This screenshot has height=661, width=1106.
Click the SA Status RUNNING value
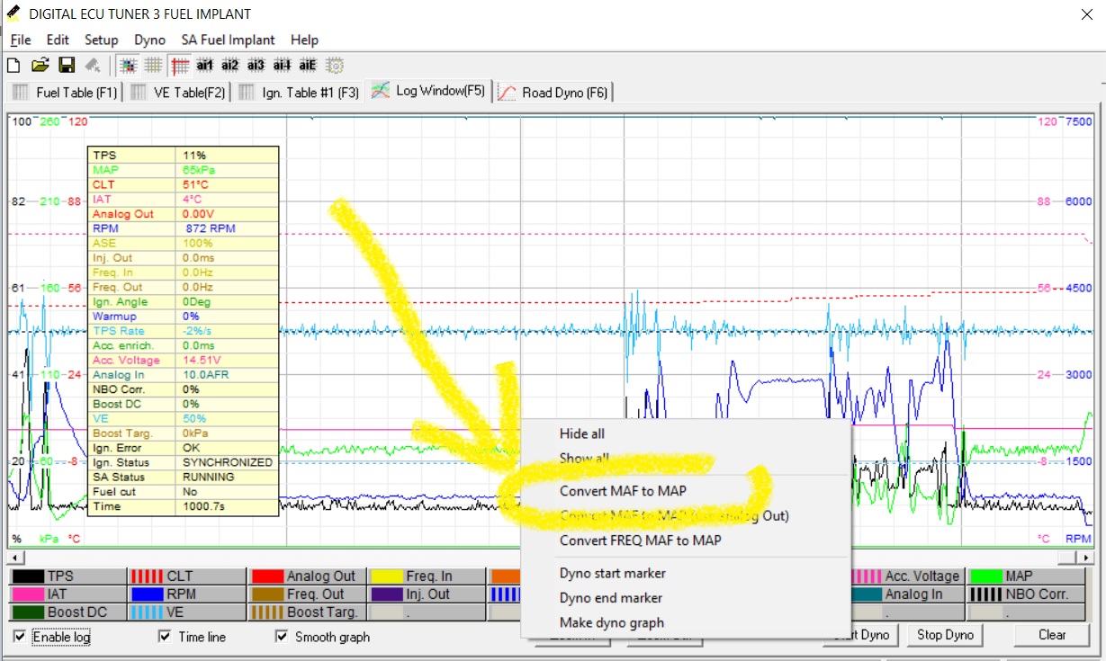tap(209, 477)
